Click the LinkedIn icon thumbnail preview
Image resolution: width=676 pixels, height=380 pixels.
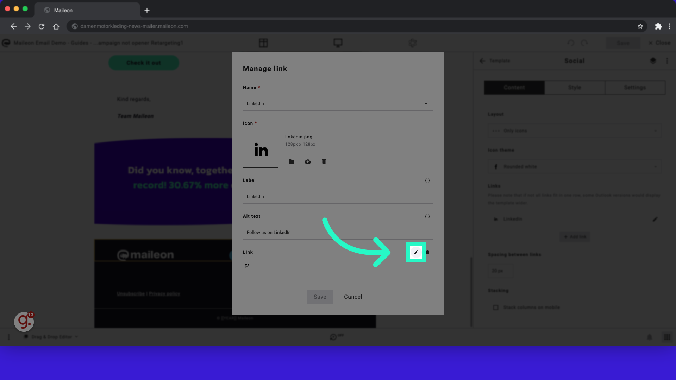click(x=261, y=150)
